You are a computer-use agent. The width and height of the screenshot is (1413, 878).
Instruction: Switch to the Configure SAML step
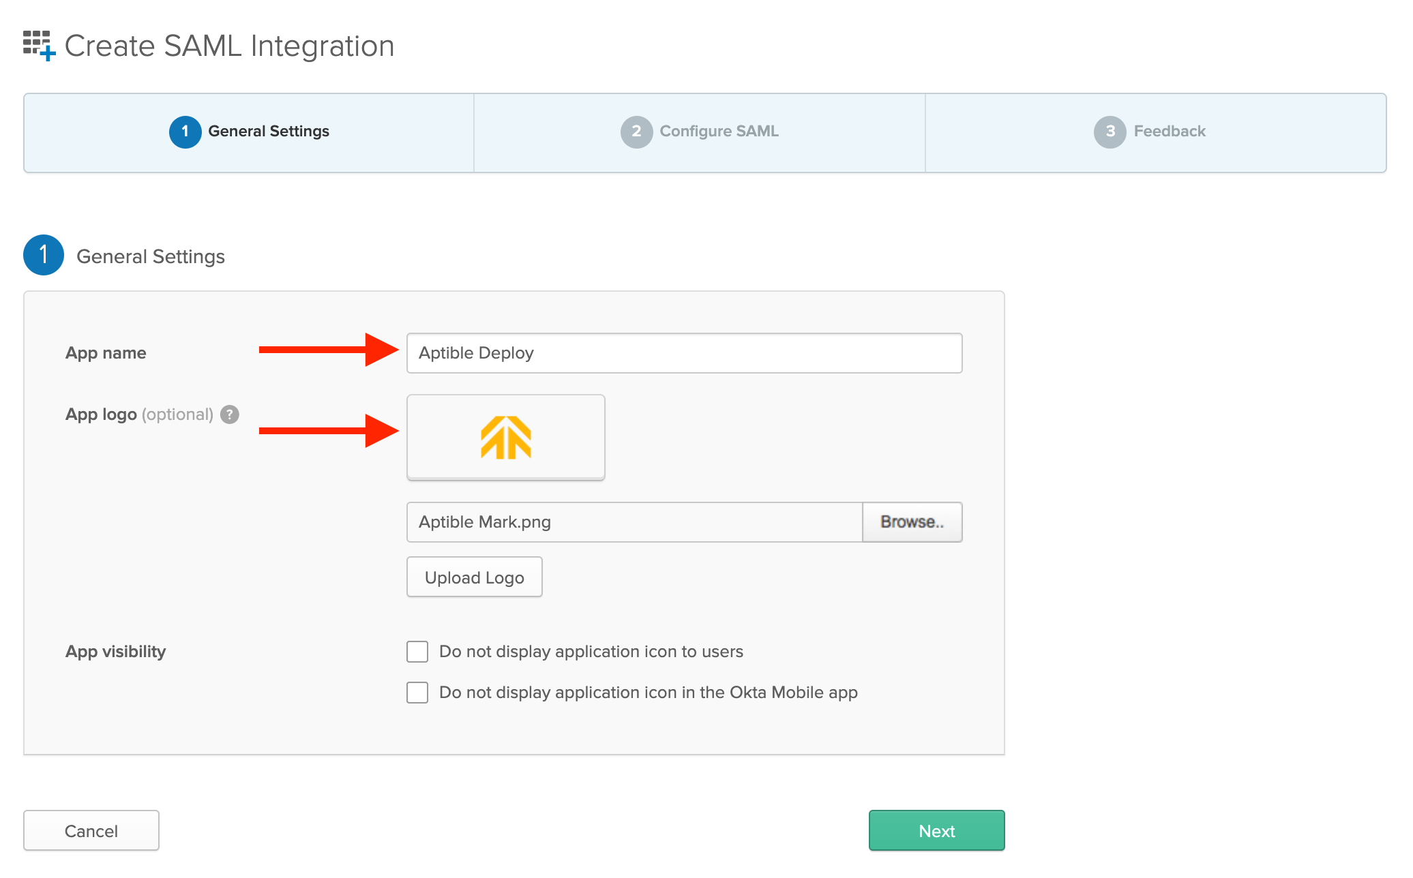coord(718,132)
